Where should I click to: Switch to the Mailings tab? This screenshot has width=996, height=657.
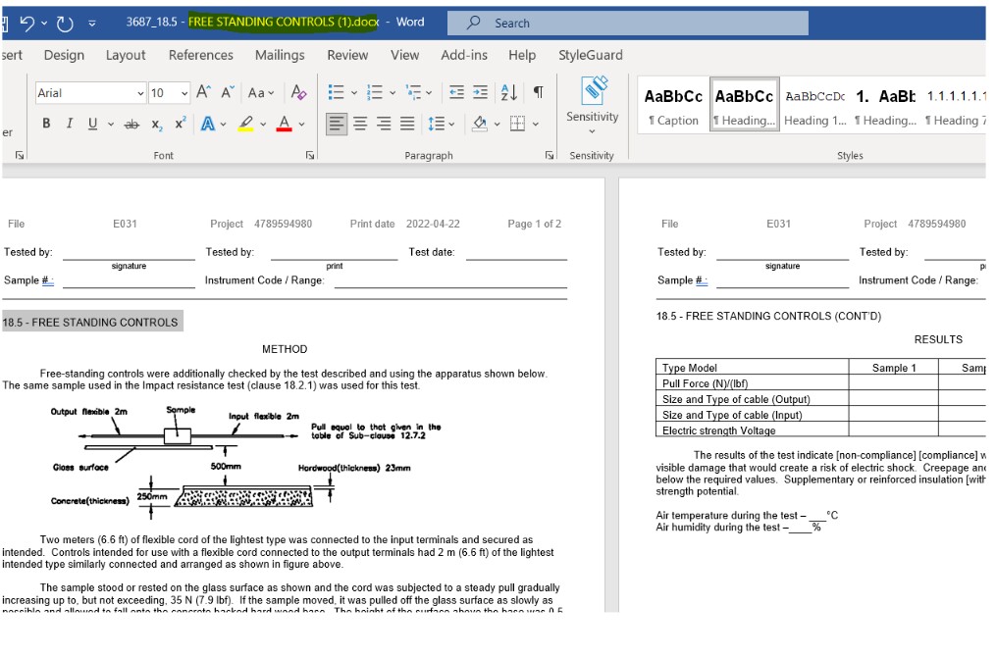(279, 55)
